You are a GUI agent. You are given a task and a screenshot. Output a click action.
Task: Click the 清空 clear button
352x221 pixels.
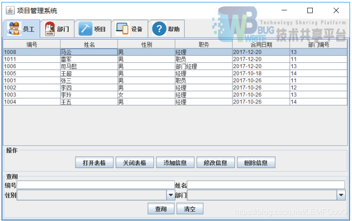pyautogui.click(x=190, y=209)
